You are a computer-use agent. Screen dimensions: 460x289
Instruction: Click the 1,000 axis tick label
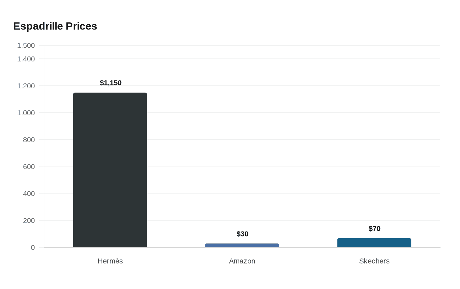pos(26,113)
